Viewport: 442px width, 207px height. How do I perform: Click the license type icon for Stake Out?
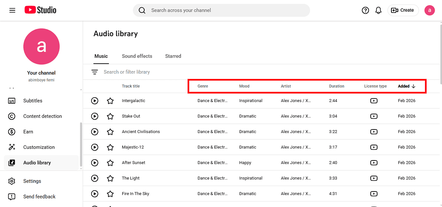pos(374,116)
